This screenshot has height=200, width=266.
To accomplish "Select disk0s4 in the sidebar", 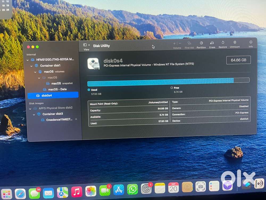I will point(53,95).
